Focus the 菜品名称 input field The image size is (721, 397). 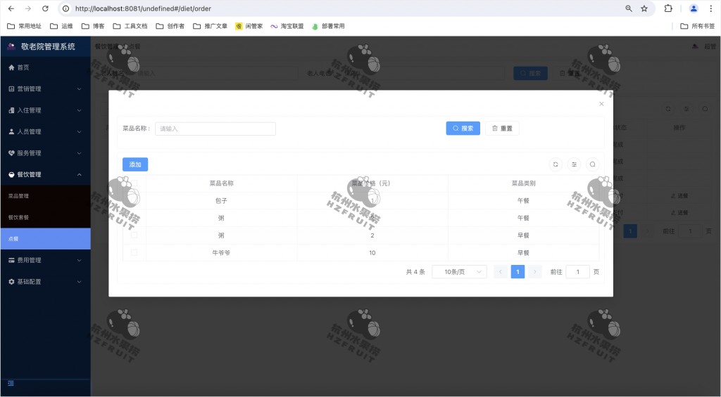coord(215,129)
